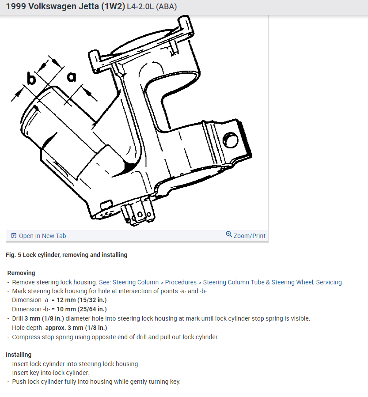The width and height of the screenshot is (368, 397).
Task: Click the Zoom/Print magnifier icon
Action: coord(229,234)
